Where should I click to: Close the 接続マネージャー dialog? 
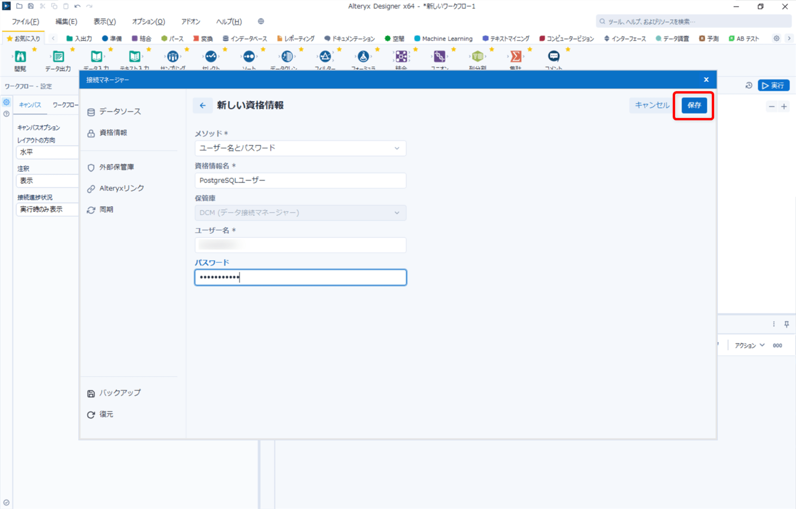pos(706,80)
